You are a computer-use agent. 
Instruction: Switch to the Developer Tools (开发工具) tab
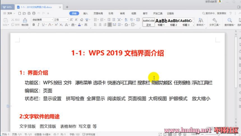[158, 13]
